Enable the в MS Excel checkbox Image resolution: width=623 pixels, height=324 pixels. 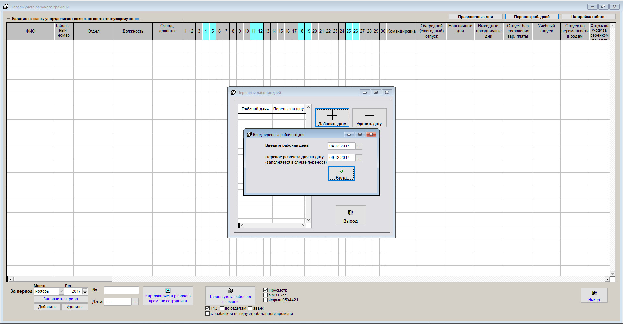[266, 295]
